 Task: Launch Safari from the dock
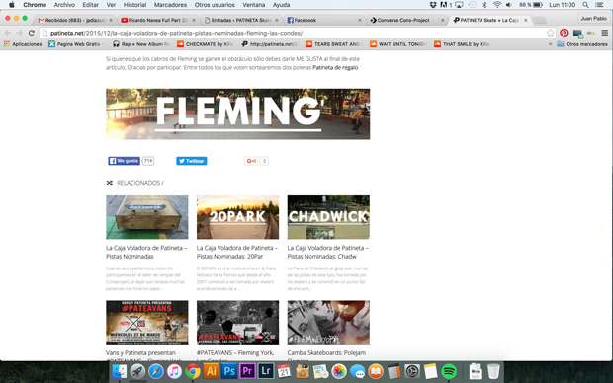156,371
